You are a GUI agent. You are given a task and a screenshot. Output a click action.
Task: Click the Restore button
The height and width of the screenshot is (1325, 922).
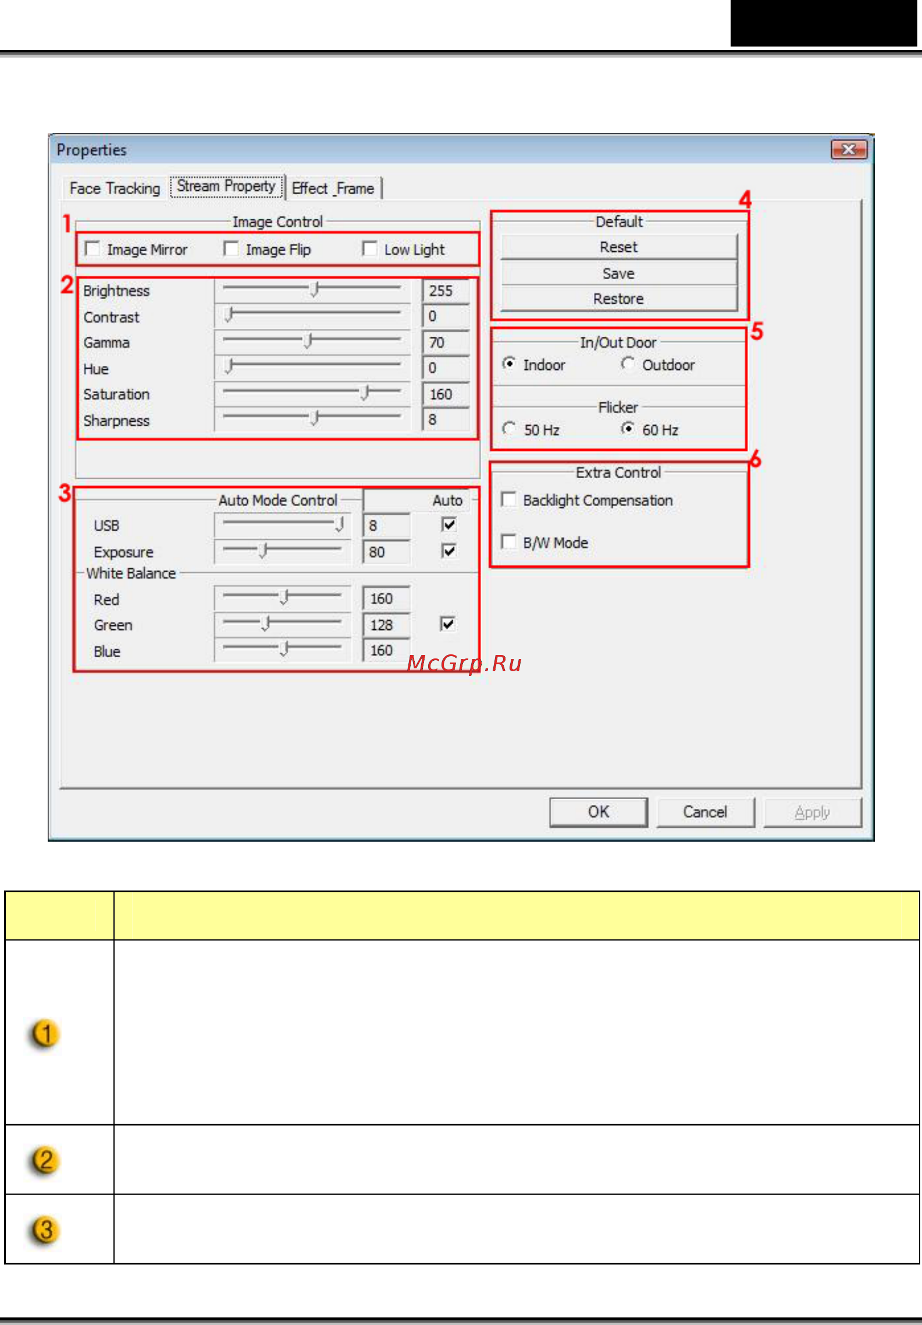619,299
